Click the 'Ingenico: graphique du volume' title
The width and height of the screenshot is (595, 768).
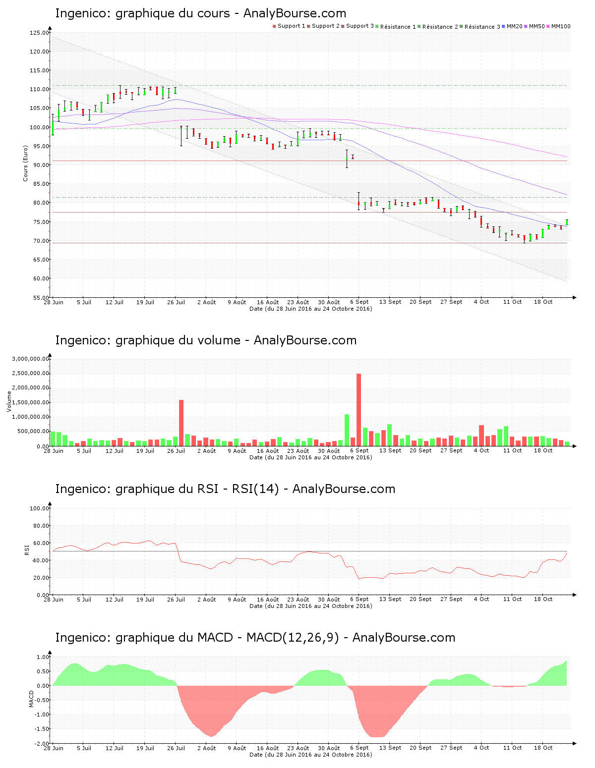tap(148, 340)
